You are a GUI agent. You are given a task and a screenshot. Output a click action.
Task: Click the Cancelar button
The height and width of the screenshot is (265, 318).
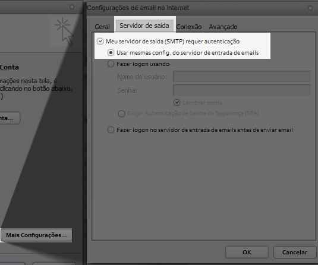[x=295, y=253]
